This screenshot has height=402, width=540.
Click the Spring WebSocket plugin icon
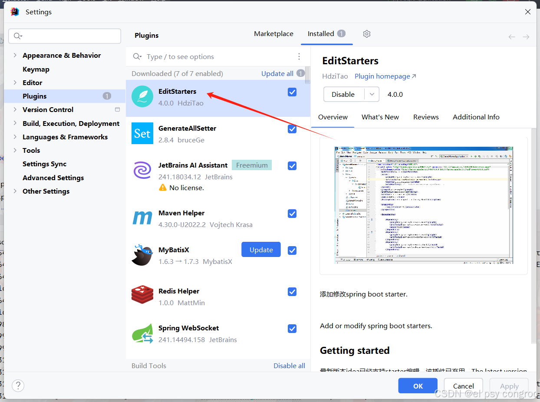pos(142,333)
